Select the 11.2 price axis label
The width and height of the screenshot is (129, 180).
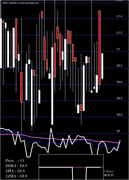[119, 33]
